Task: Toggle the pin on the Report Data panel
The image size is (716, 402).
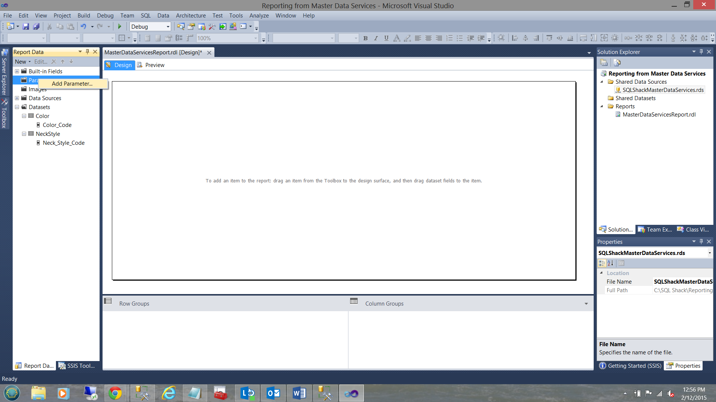Action: (x=87, y=52)
